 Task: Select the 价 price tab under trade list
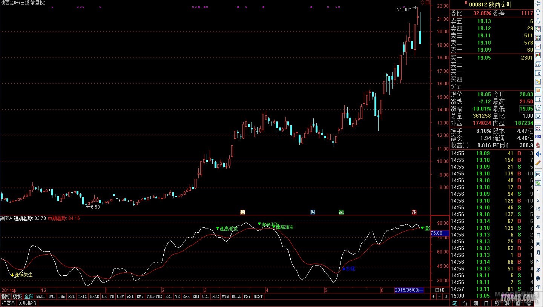coord(465,303)
